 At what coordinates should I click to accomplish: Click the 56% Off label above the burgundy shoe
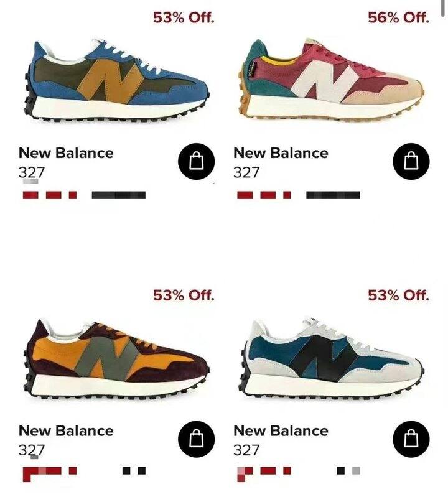pos(398,17)
